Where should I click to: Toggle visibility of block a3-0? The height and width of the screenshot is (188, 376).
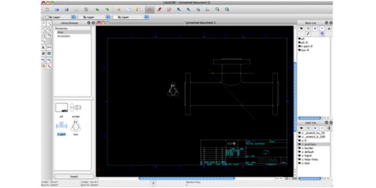click(x=299, y=42)
